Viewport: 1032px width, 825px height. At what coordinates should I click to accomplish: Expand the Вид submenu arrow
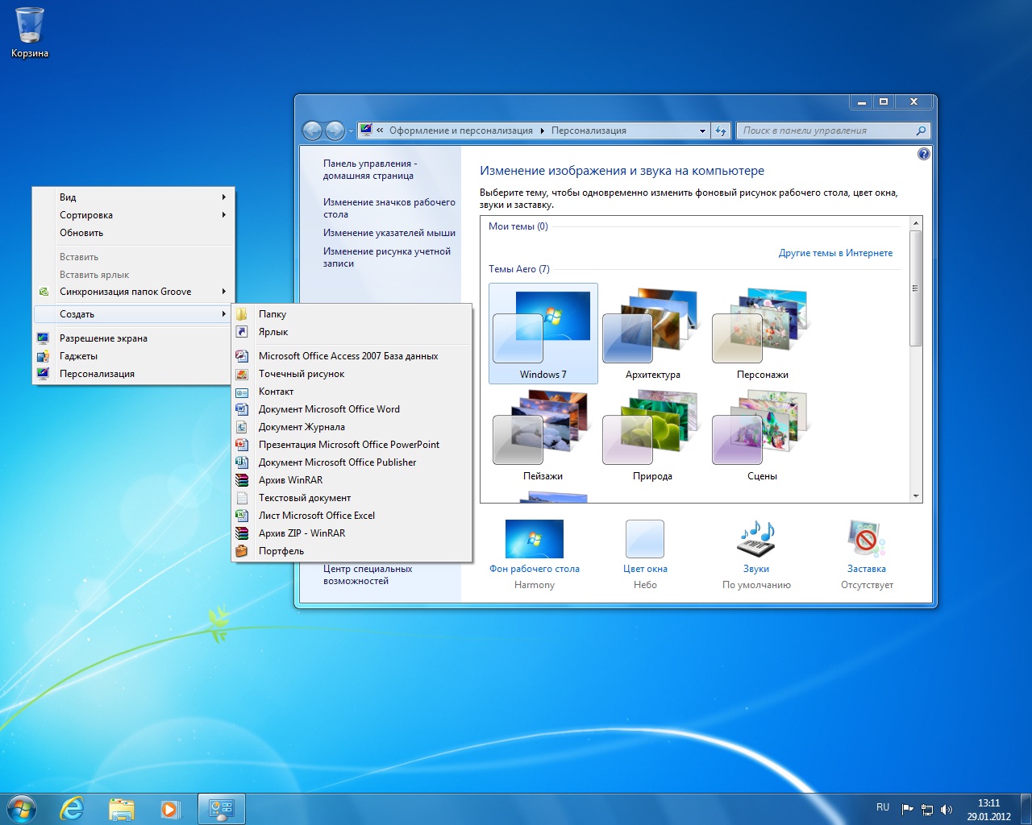(224, 197)
